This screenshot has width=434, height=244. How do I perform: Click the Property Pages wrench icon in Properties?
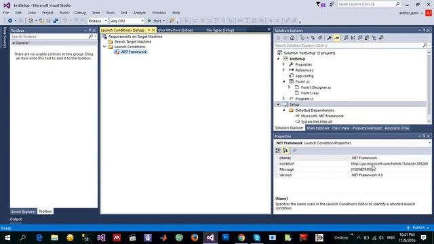point(294,150)
